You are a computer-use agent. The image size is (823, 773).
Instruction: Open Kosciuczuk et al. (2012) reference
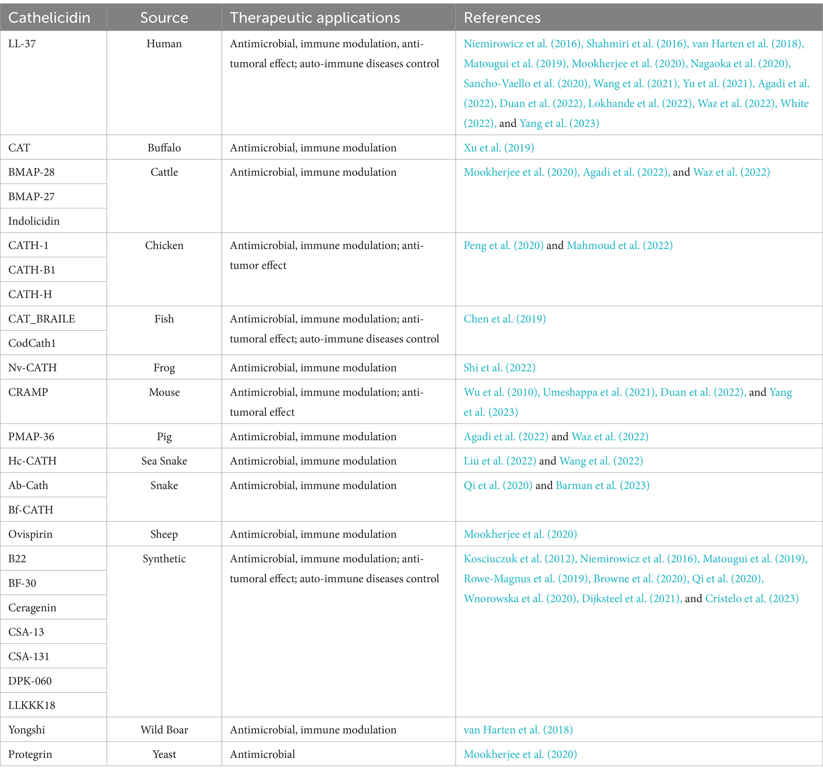(x=520, y=558)
